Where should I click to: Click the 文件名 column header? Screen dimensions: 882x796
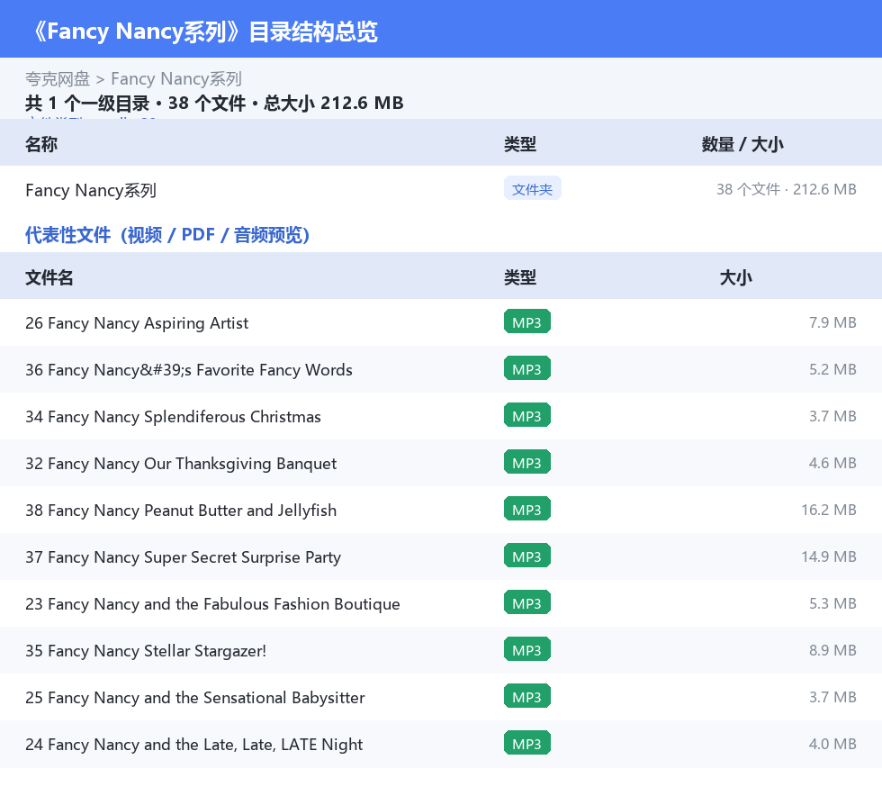[49, 277]
